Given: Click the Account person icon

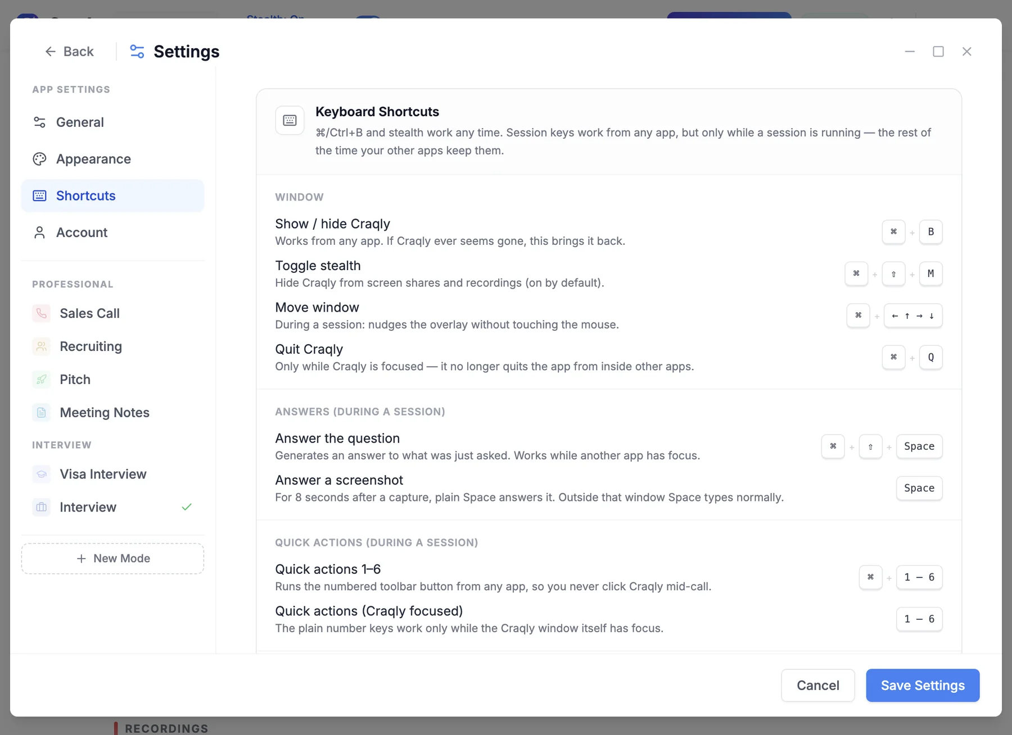Looking at the screenshot, I should (39, 232).
